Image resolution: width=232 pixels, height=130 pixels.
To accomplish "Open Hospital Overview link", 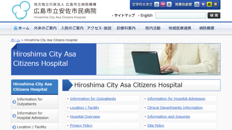I will tap(85, 116).
